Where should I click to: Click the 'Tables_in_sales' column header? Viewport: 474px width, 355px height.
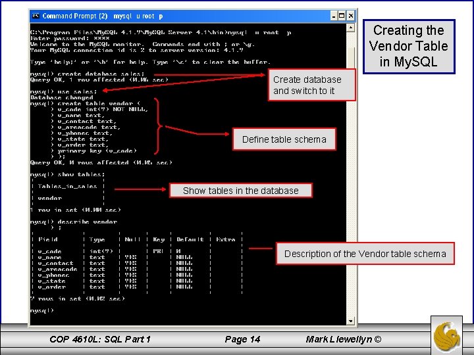pos(67,186)
